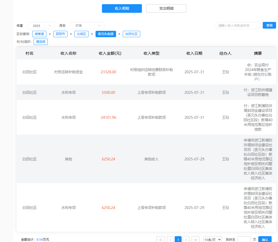
Task: Expand the 年度 2025 dropdown
Action: click(x=41, y=26)
